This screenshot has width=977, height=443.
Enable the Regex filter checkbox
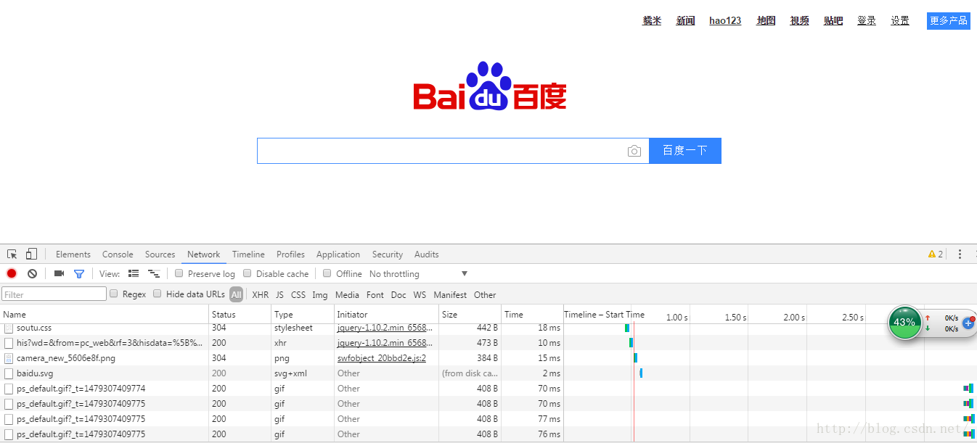coord(114,294)
